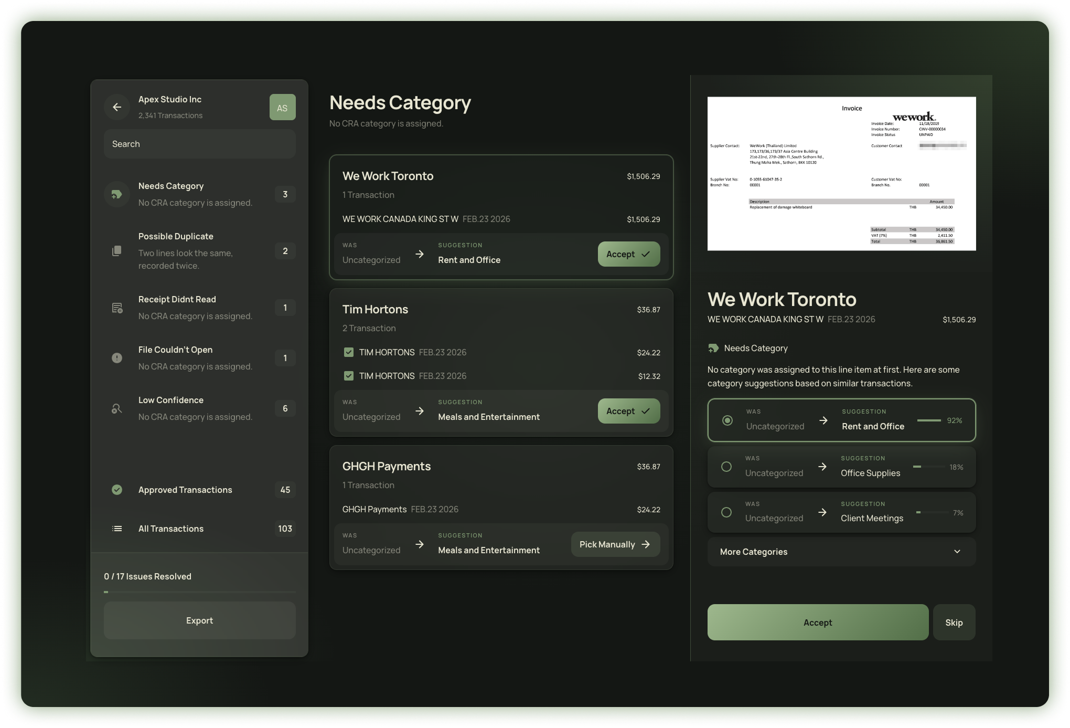Click the GHGH Payments FEB.23 2026 transaction row

pyautogui.click(x=501, y=509)
